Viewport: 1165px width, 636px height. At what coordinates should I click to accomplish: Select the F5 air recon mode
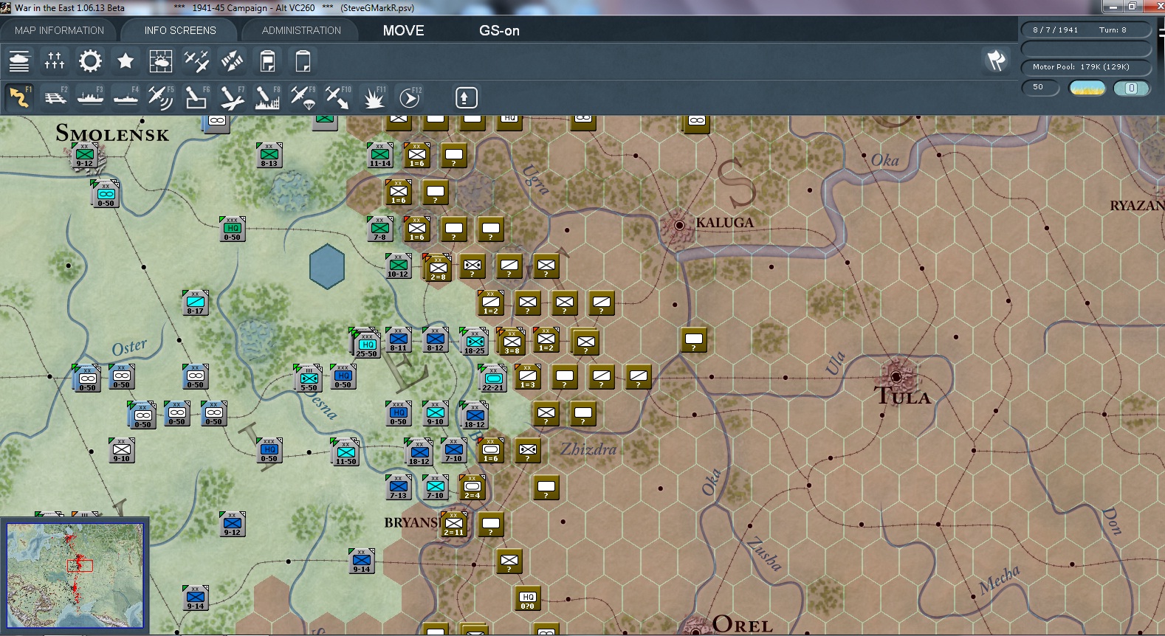[161, 97]
